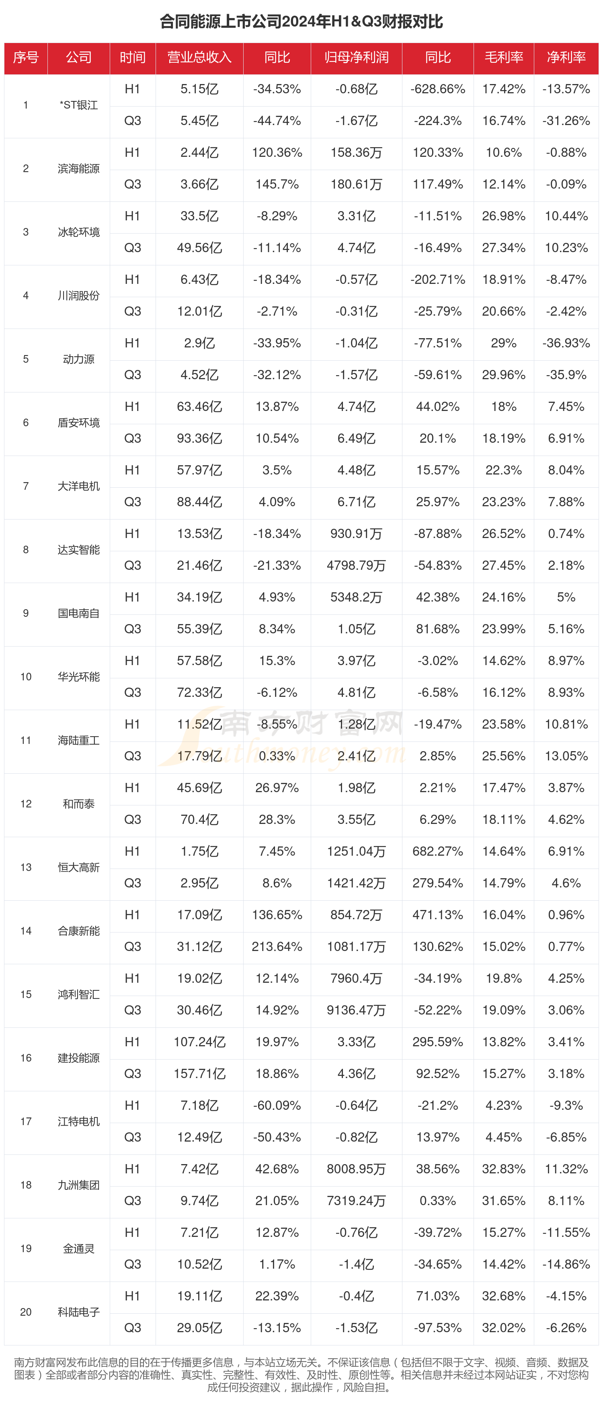The width and height of the screenshot is (603, 1411).
Task: Select the *ST银江 company cell
Action: [x=78, y=105]
